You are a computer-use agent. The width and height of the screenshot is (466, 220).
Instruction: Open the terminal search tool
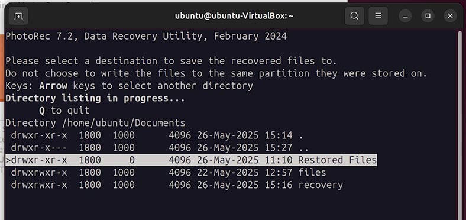354,16
